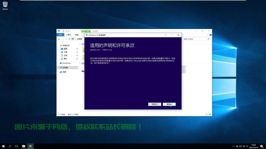Select 图片 in navigation pane
Image resolution: width=266 pixels, height=149 pixels.
coord(65,59)
